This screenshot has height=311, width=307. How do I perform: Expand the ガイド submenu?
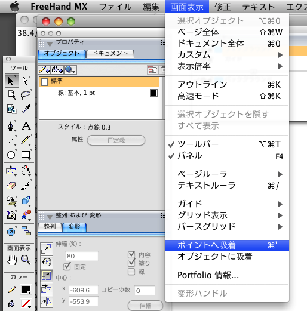pyautogui.click(x=227, y=204)
